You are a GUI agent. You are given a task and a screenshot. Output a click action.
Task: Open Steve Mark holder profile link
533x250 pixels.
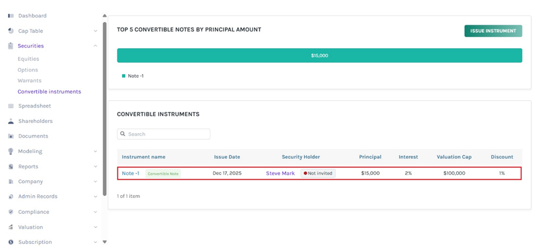point(281,173)
